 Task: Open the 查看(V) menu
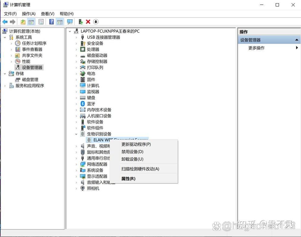[x=47, y=14]
